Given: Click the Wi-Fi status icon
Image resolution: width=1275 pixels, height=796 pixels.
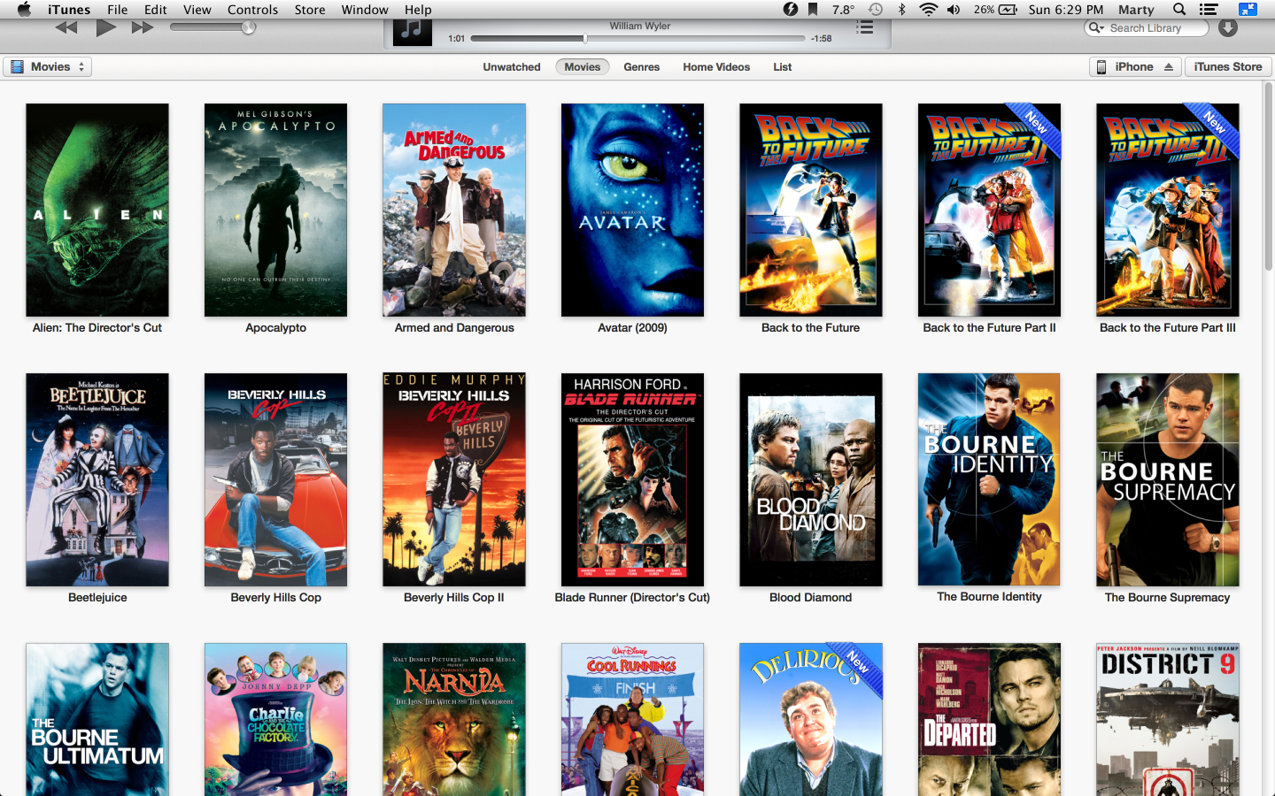Looking at the screenshot, I should (928, 10).
